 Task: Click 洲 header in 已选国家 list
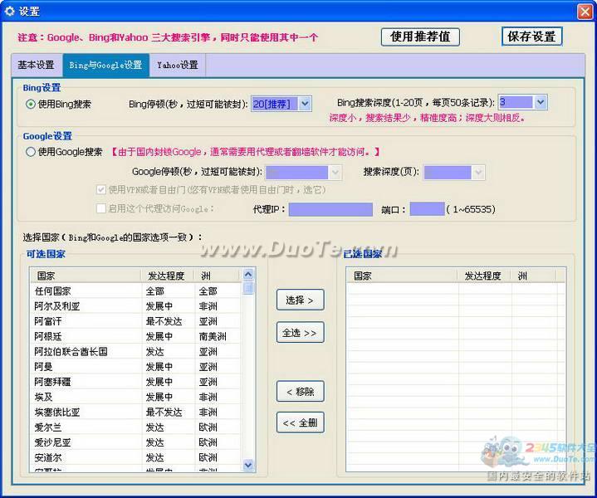point(533,276)
